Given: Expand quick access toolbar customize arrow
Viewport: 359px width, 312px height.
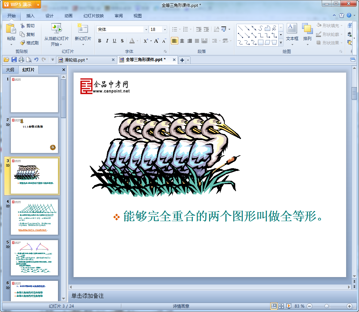Looking at the screenshot, I should [53, 60].
